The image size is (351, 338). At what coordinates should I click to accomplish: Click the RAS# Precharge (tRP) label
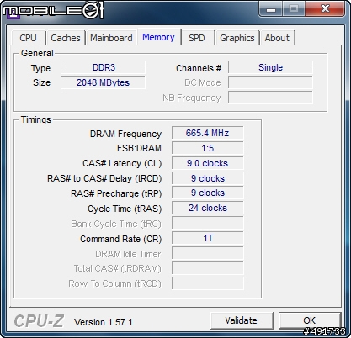click(116, 193)
